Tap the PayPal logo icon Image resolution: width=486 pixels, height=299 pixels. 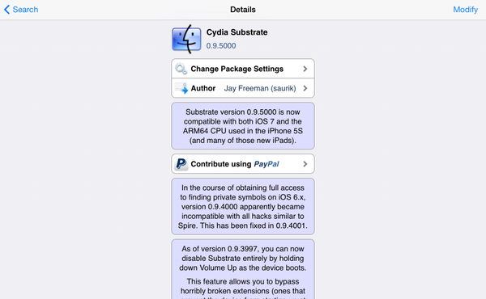(181, 164)
